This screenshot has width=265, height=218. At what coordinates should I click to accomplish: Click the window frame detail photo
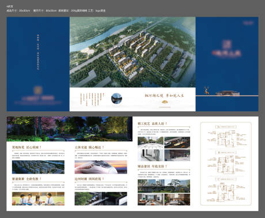pos(150,155)
